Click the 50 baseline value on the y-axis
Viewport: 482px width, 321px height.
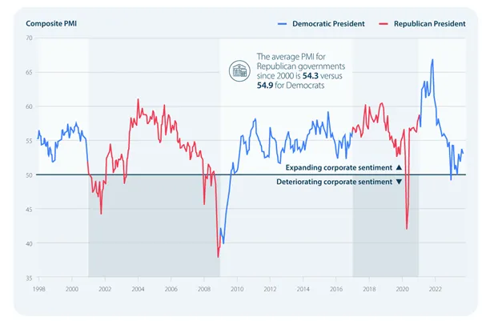point(29,175)
